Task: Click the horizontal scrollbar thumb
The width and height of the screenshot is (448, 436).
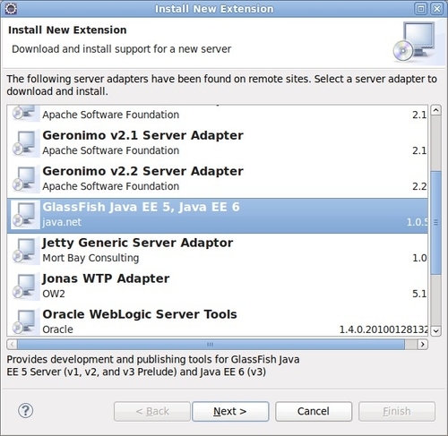Action: [x=211, y=345]
